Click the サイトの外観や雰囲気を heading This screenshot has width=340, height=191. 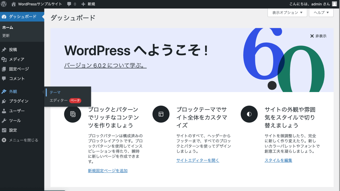point(290,117)
